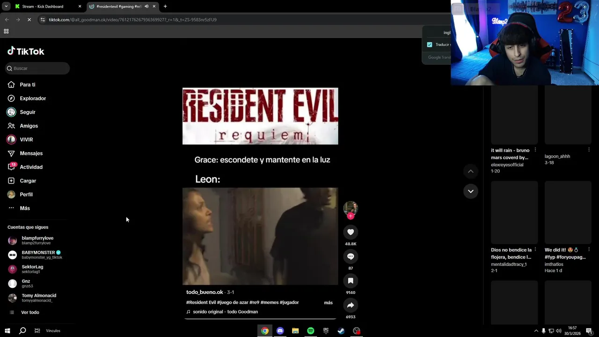Open elexreyesofficial profile link
Image resolution: width=599 pixels, height=337 pixels.
[x=507, y=165]
